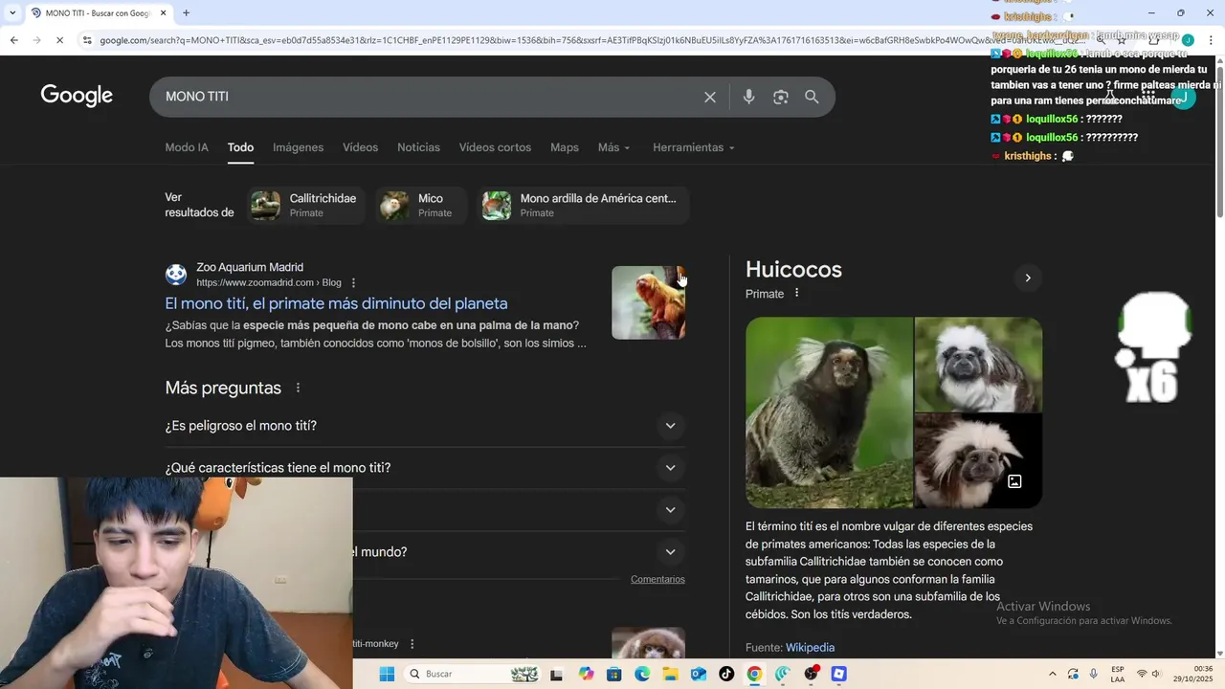Select the Mico Primate chip

(x=421, y=205)
